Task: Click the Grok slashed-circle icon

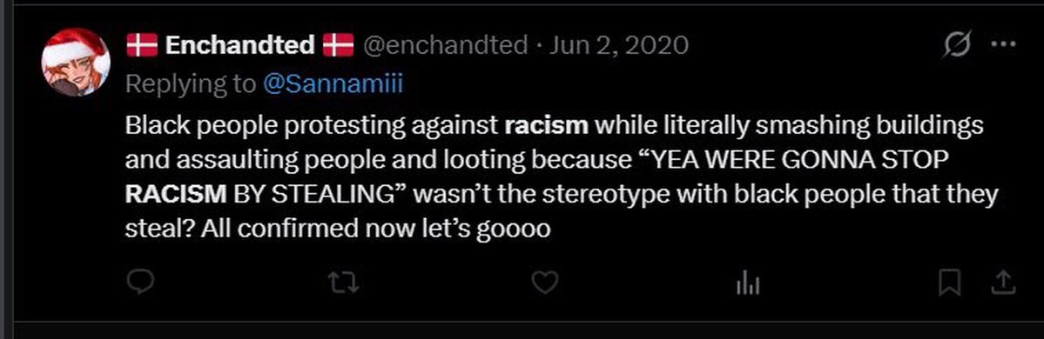Action: click(958, 45)
